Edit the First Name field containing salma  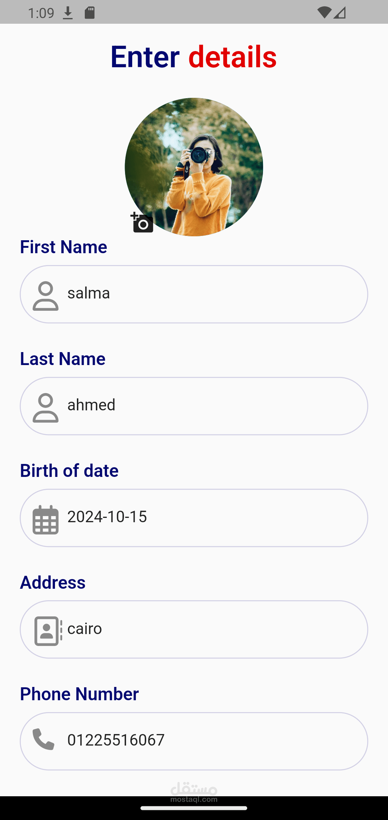216,294
